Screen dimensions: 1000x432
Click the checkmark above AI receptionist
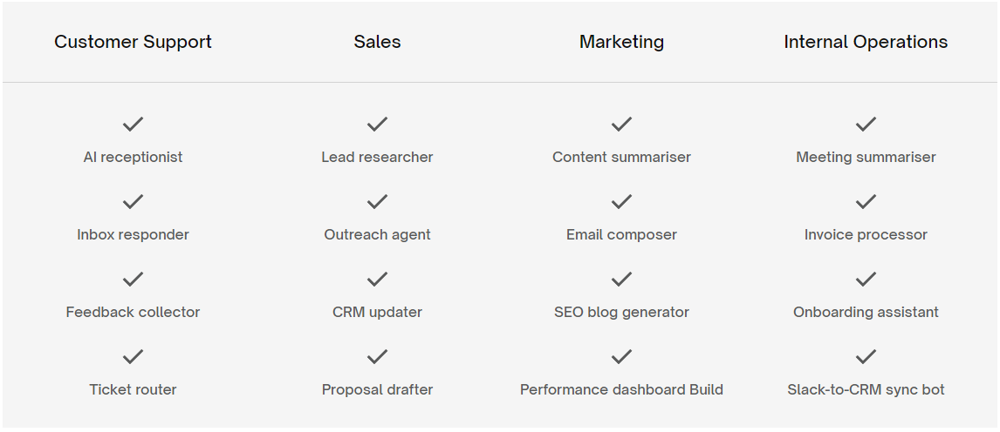tap(133, 124)
